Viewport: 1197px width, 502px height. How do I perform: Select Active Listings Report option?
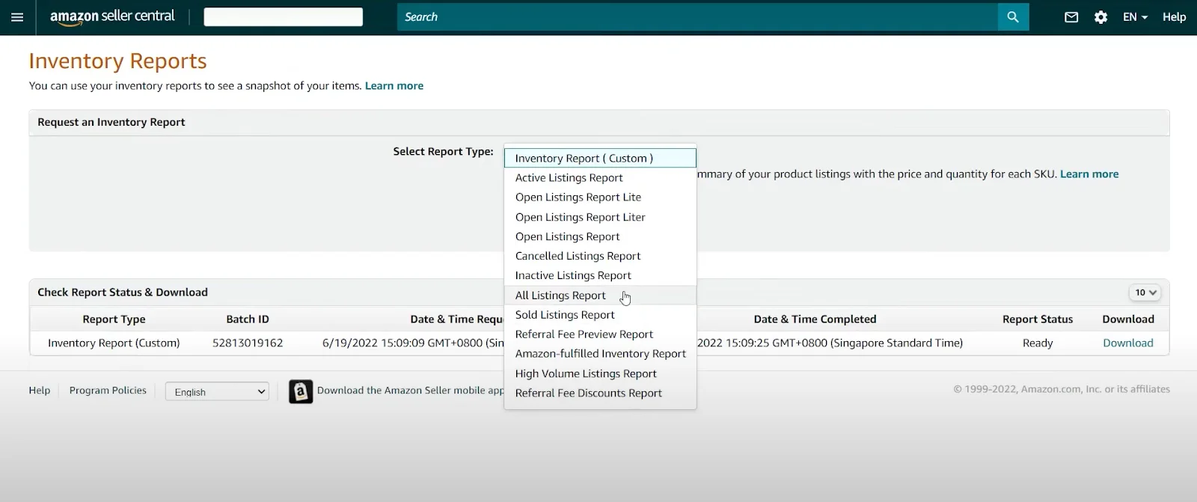click(x=600, y=177)
